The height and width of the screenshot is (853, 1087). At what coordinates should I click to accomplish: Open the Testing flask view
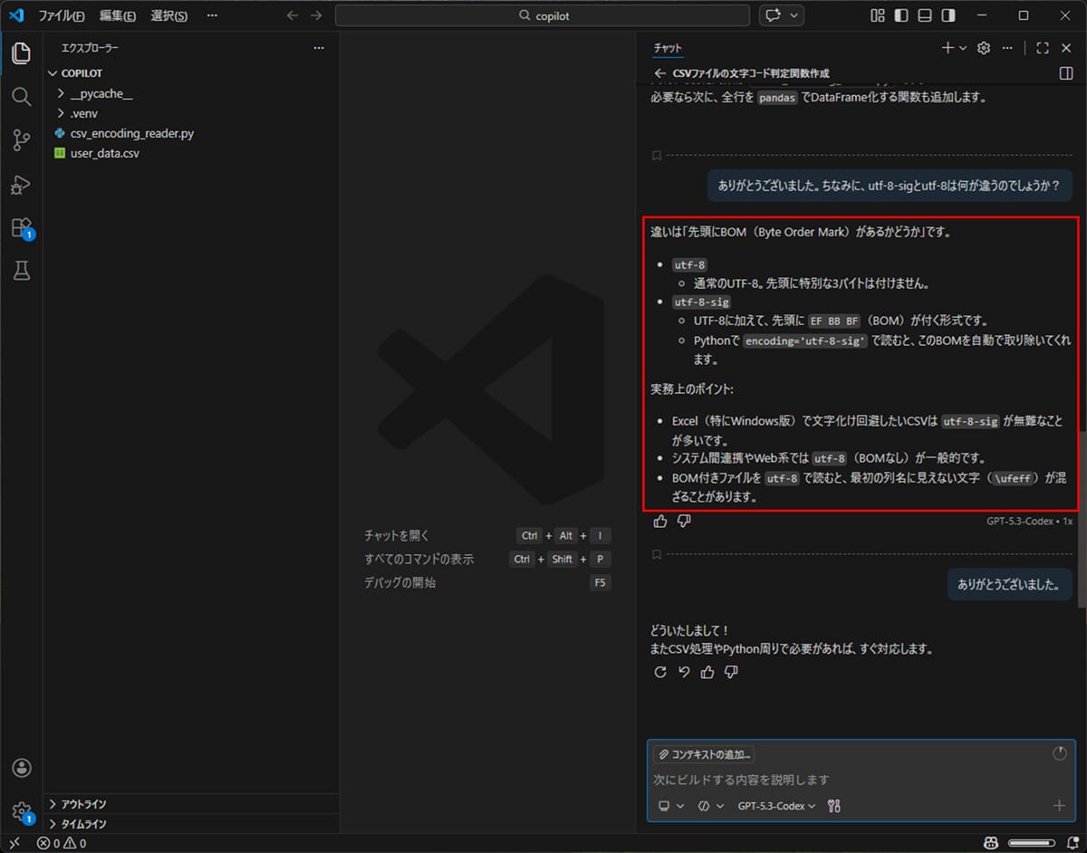tap(21, 270)
